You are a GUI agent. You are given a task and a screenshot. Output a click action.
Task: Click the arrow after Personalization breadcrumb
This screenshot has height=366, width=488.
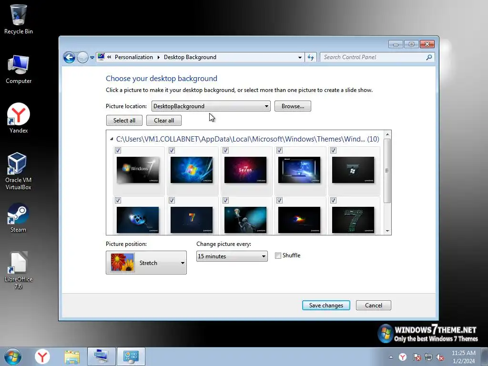(158, 57)
